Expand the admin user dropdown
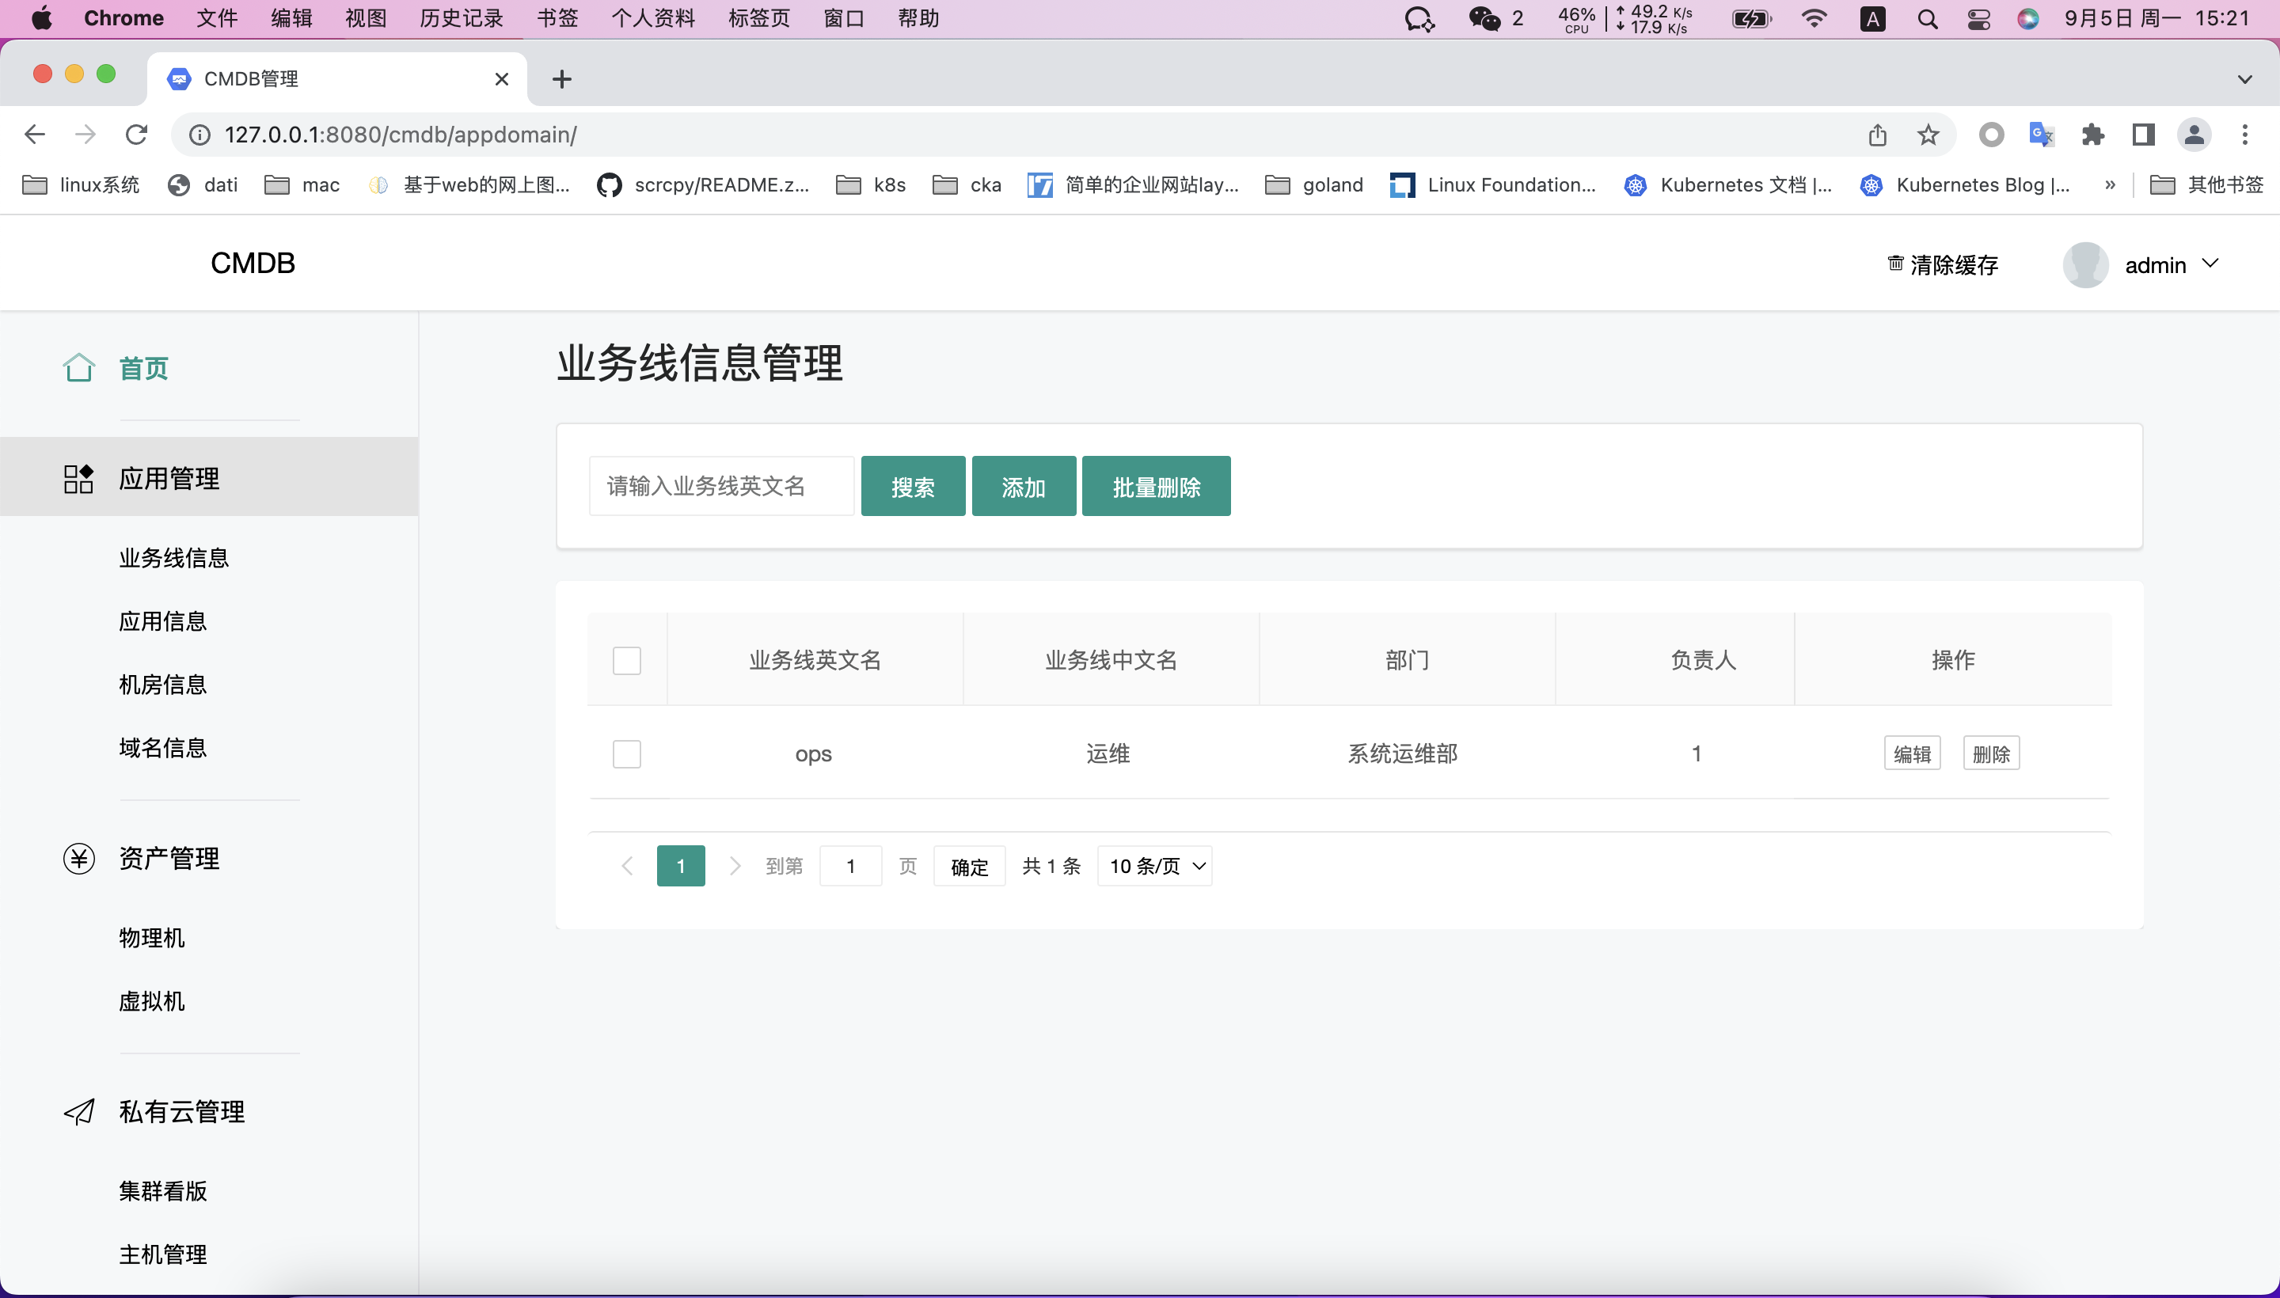This screenshot has height=1298, width=2280. click(x=2210, y=264)
